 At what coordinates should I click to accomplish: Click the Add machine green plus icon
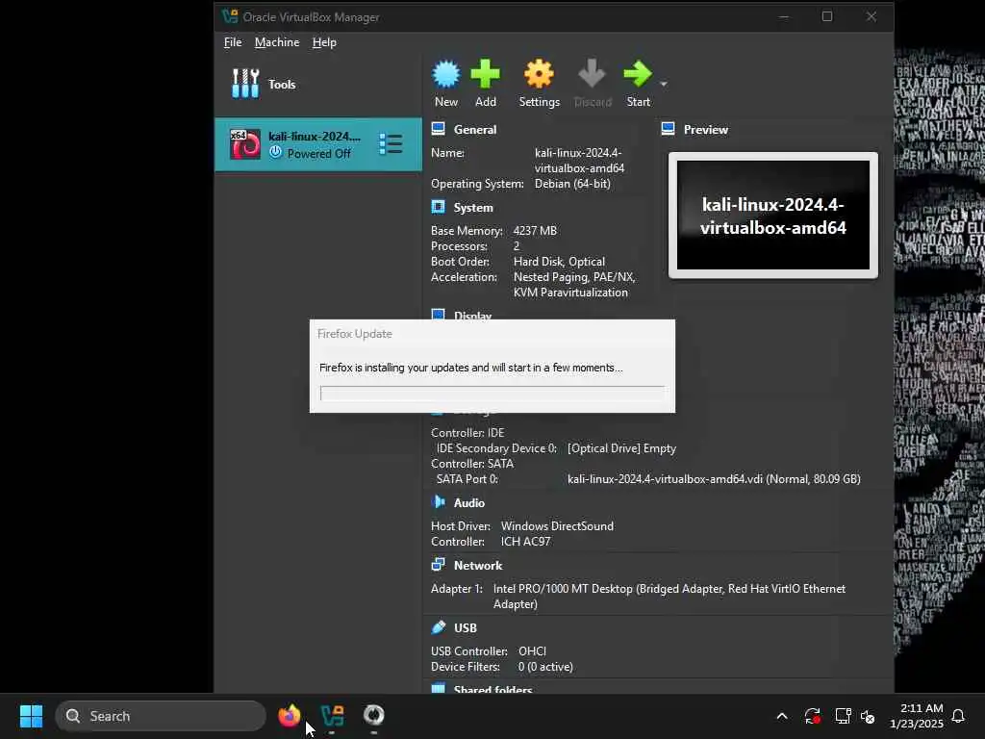coord(485,74)
